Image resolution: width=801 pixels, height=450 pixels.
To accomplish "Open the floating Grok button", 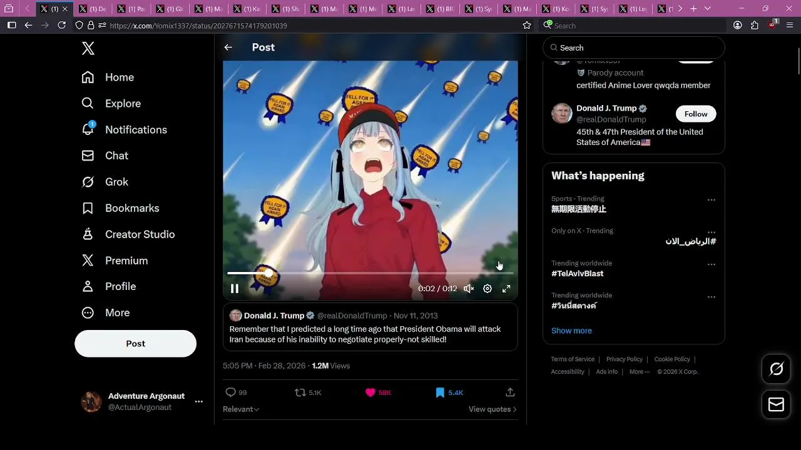I will click(x=777, y=369).
